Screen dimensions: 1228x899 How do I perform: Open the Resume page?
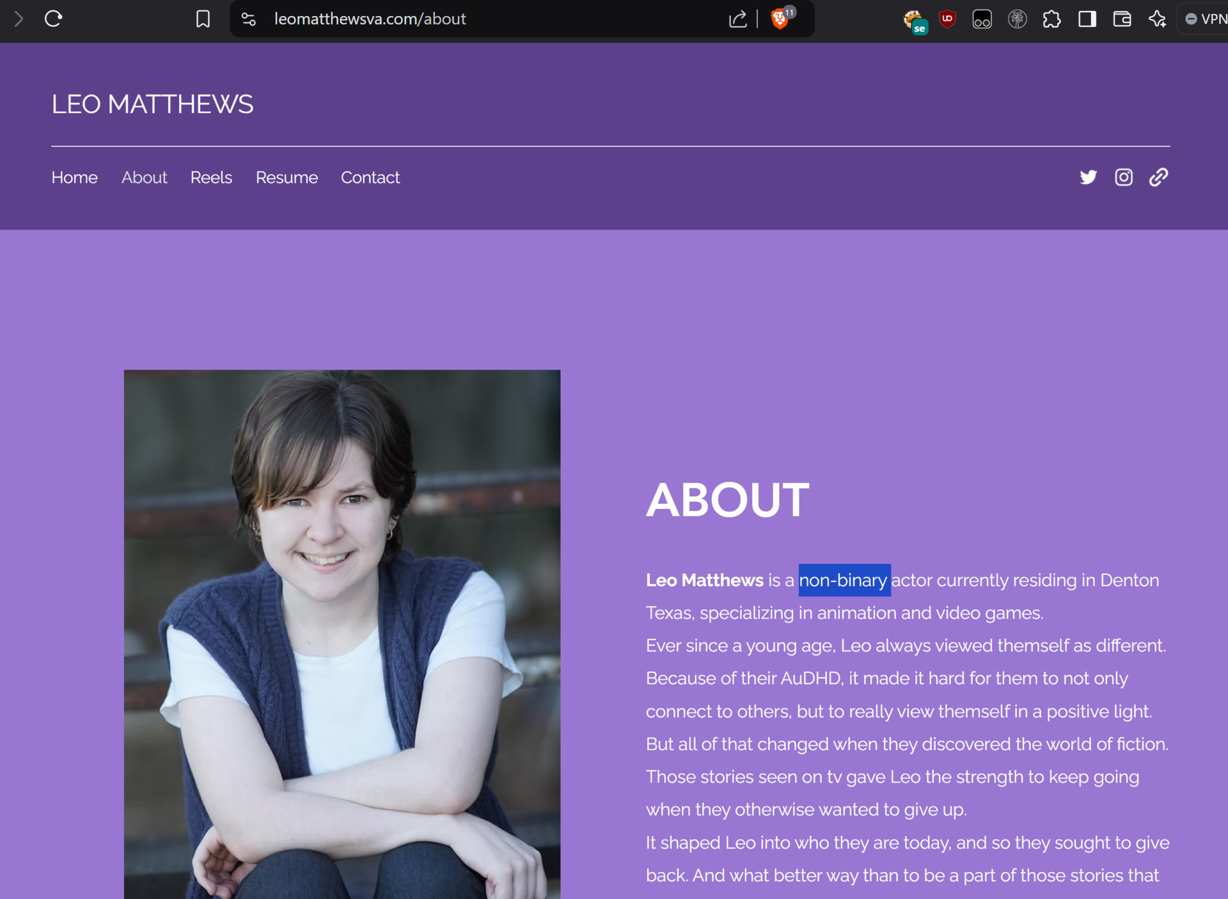tap(287, 177)
